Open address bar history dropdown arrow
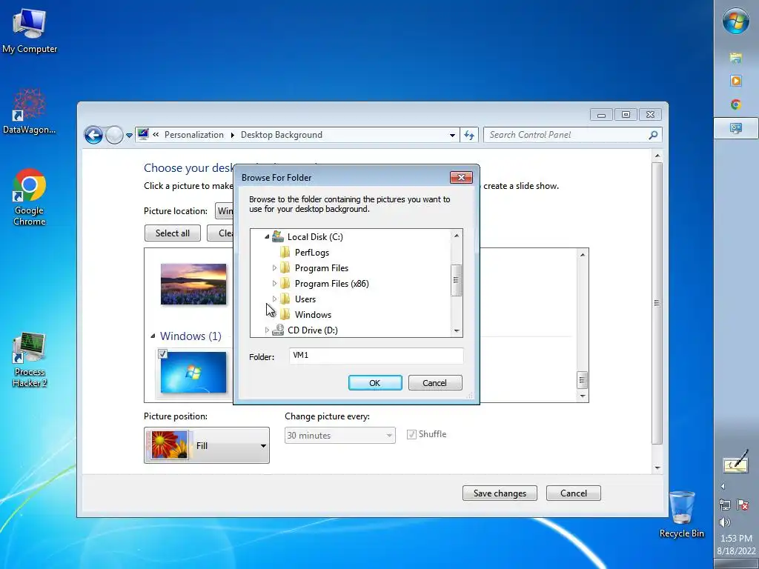759x569 pixels. click(452, 135)
